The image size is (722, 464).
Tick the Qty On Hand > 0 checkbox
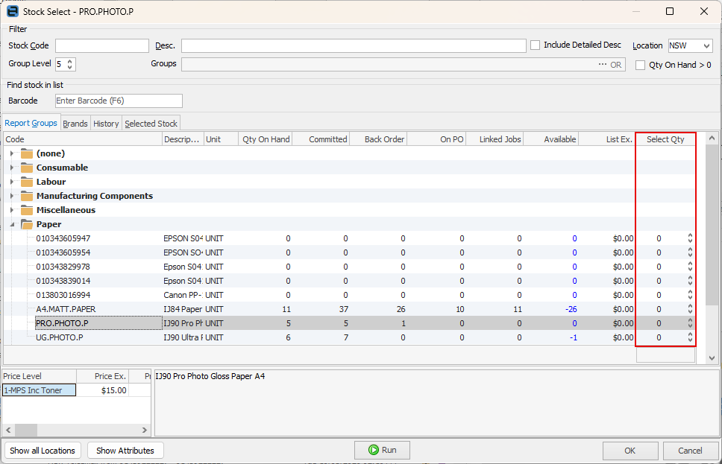[640, 65]
